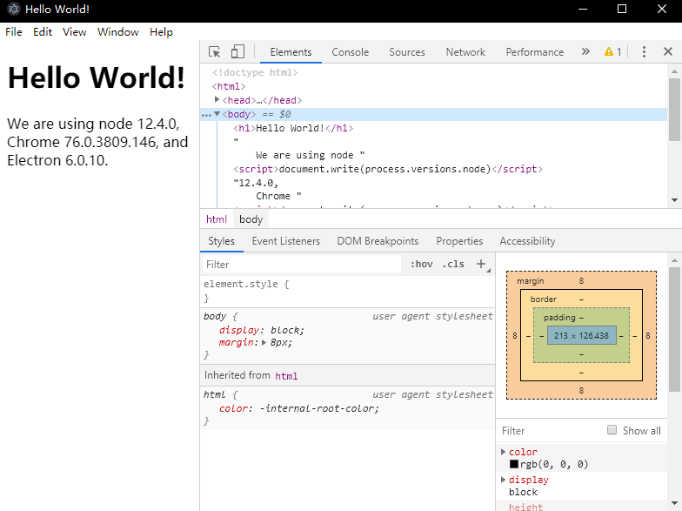The height and width of the screenshot is (511, 682).
Task: Open the View menu
Action: 74,32
